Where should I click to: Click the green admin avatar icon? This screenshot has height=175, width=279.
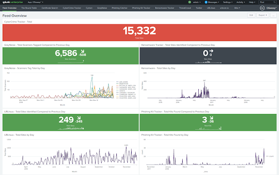coord(190,2)
